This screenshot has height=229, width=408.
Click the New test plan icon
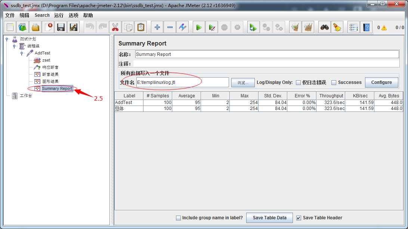coord(10,27)
